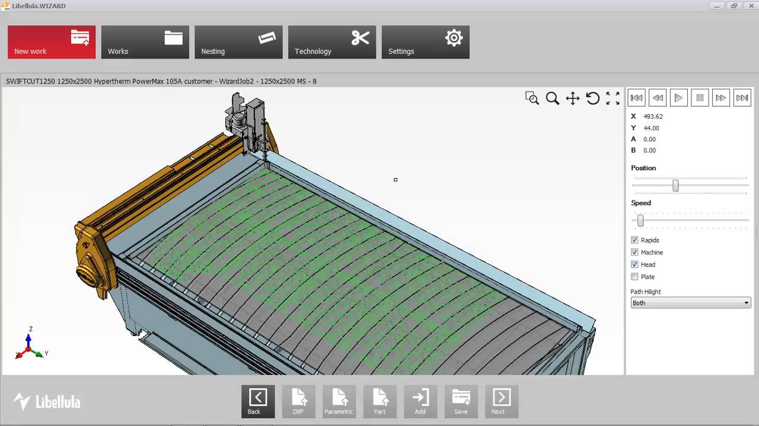Click the Parametric button

coord(339,402)
